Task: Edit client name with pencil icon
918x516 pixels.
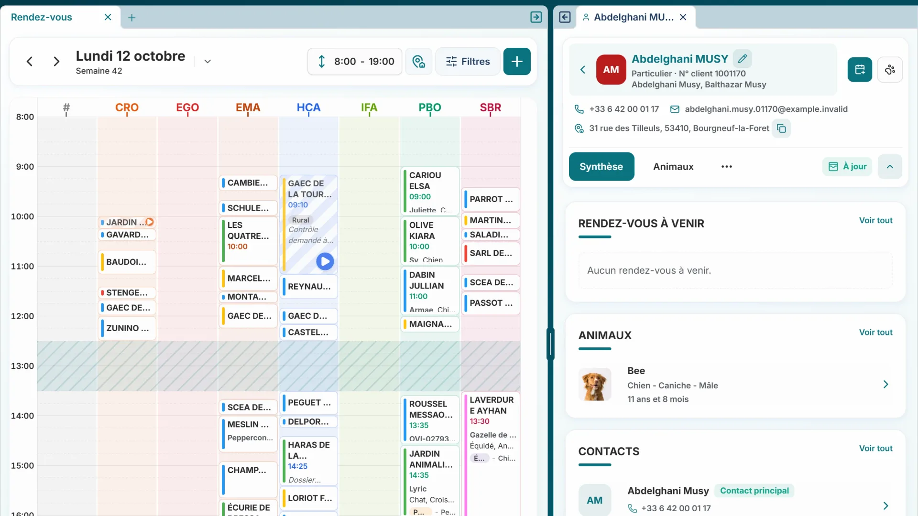Action: [x=742, y=59]
